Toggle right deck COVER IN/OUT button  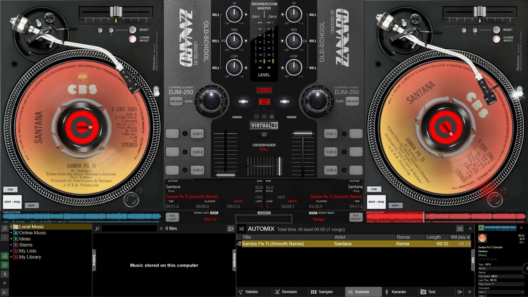point(497,39)
